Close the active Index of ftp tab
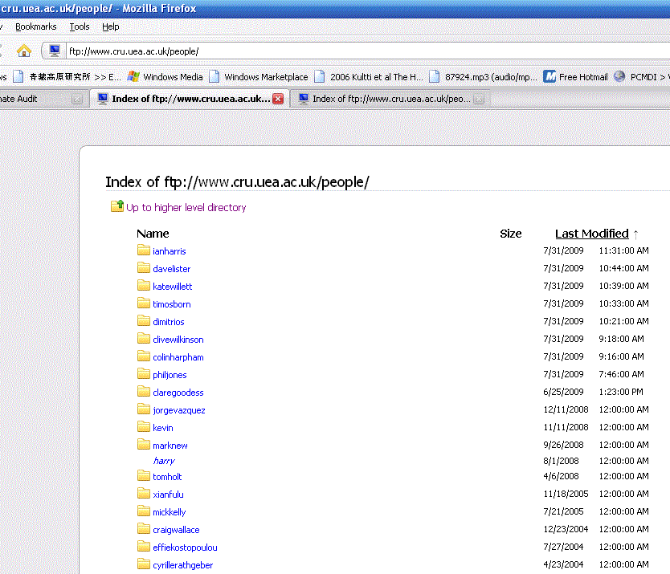Screen dimensions: 670x574 (x=278, y=99)
